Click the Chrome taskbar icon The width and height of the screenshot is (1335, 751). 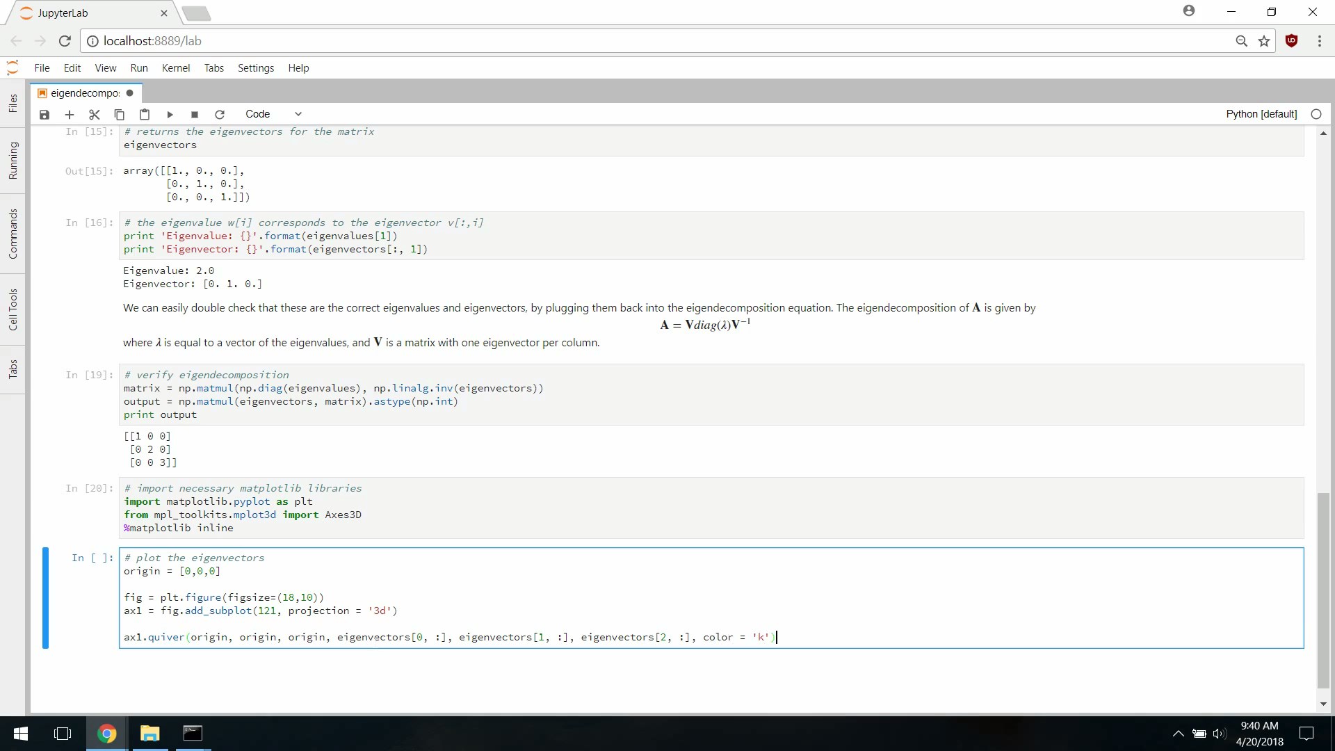click(x=106, y=734)
